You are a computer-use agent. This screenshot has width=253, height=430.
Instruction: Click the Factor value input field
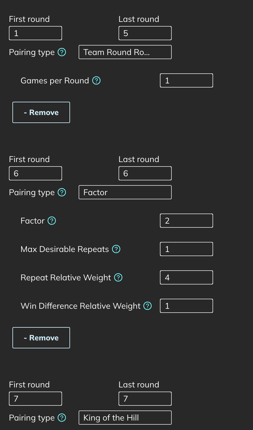(186, 221)
